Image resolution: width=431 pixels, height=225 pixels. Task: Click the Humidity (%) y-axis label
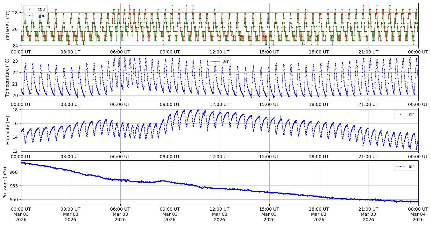click(x=8, y=130)
